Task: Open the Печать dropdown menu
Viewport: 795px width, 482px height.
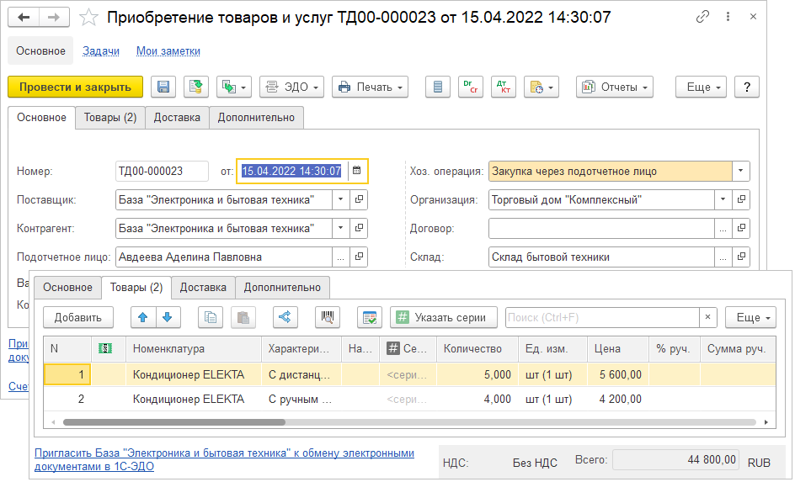Action: (371, 87)
